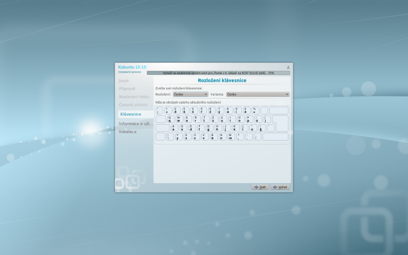Image resolution: width=408 pixels, height=255 pixels.
Task: Click the G key in keyboard preview
Action: pyautogui.click(x=209, y=127)
